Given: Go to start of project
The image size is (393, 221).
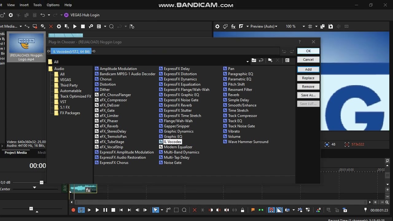Looking at the screenshot, I should (x=121, y=210).
